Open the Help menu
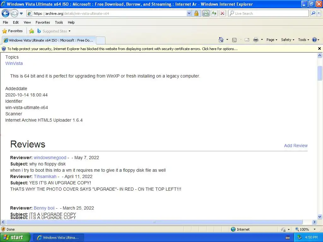Image resolution: width=323 pixels, height=242 pixels. pos(71,22)
